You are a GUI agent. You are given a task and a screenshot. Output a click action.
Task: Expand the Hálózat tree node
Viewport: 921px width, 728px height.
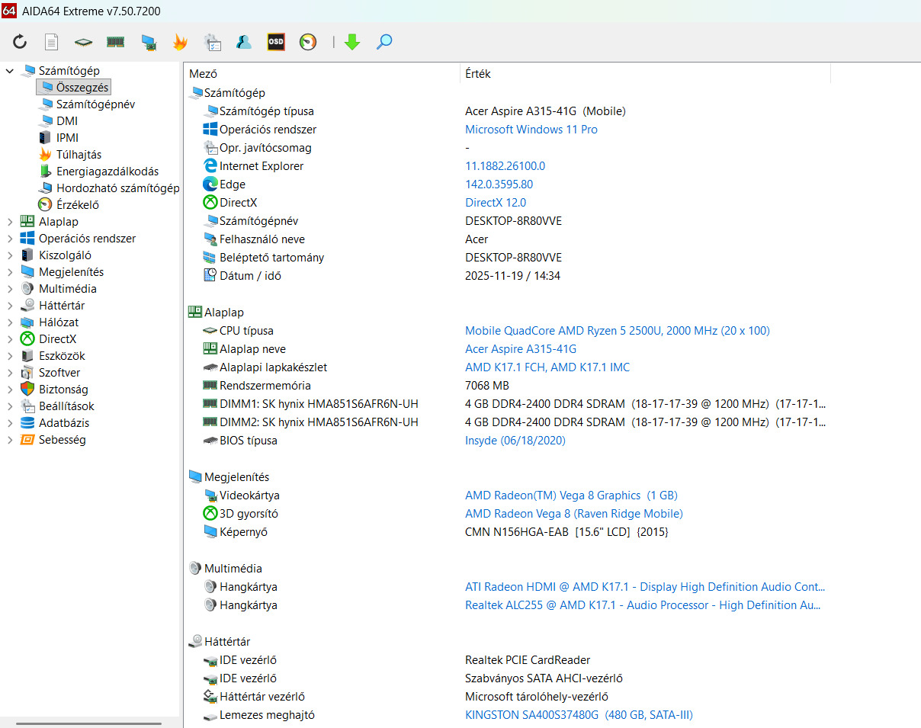click(10, 322)
